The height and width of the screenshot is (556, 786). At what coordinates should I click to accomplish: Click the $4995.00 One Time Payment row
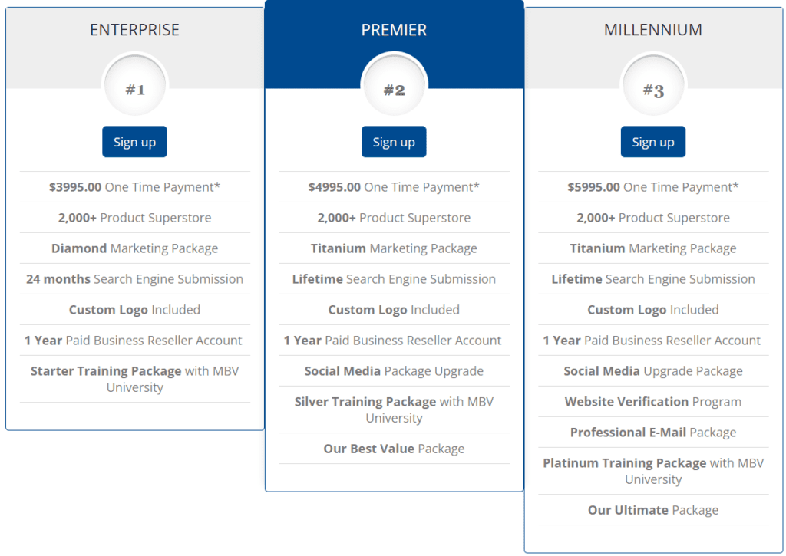tap(394, 187)
